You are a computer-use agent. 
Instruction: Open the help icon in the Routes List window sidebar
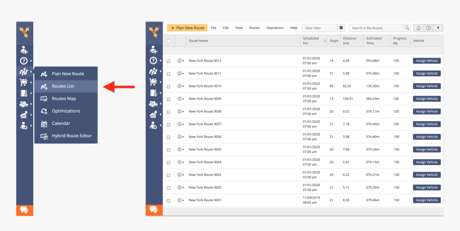pyautogui.click(x=153, y=61)
